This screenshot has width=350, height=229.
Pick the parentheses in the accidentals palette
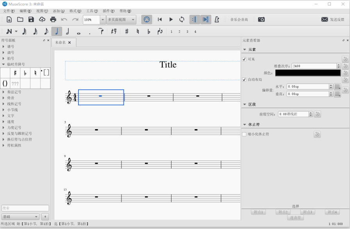5,84
